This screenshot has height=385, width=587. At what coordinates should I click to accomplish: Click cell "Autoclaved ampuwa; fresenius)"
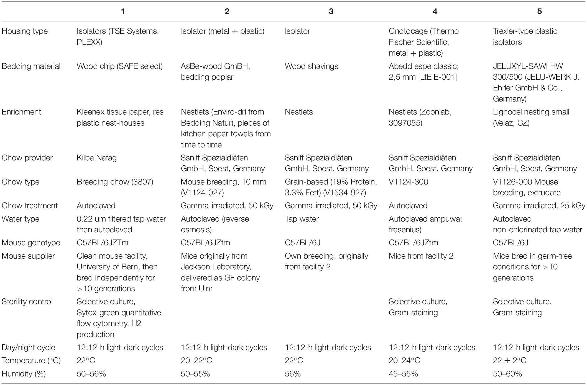(x=425, y=224)
